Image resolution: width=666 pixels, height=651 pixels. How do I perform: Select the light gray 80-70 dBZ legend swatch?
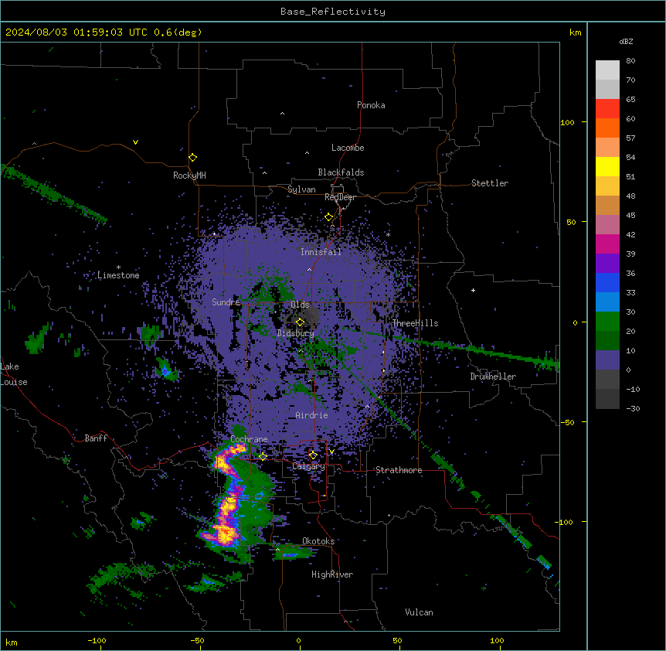click(607, 70)
